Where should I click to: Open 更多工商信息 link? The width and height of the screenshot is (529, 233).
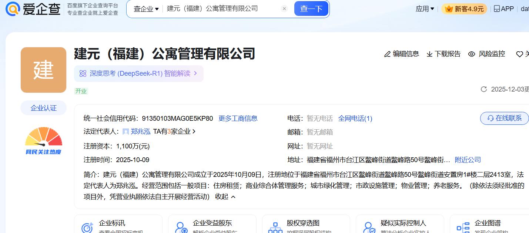point(238,119)
